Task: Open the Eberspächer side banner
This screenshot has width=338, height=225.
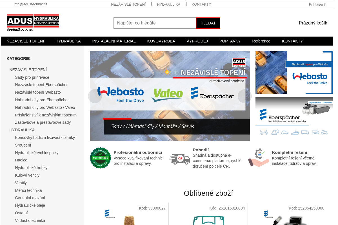Action: (294, 116)
